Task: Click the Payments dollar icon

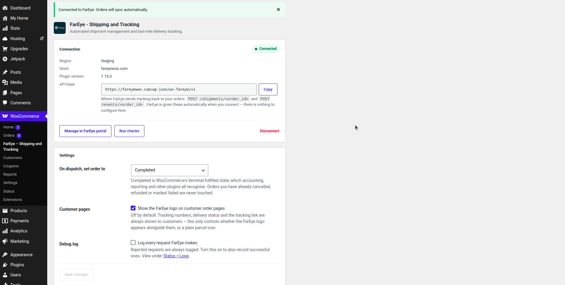Action: (x=5, y=221)
